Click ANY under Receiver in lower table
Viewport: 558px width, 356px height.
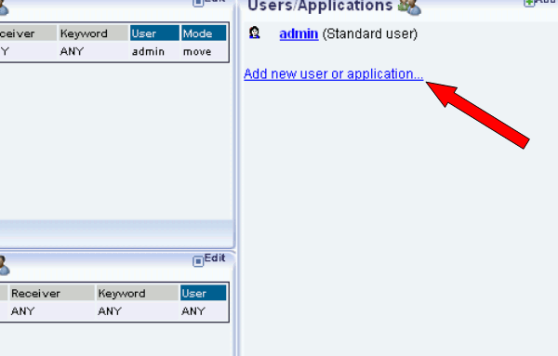22,311
